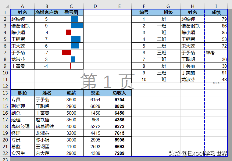The image size is (232, 161).
Task: Select cell 实习生
Action: point(23,153)
